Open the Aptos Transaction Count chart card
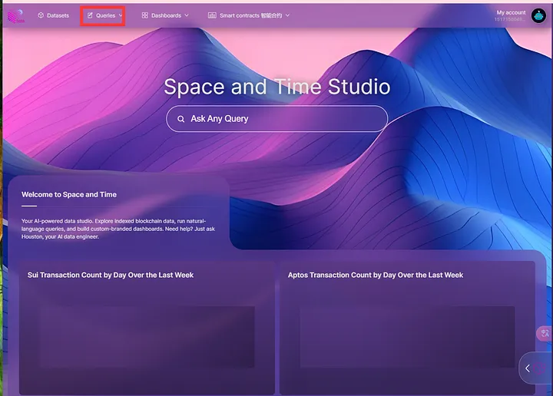Image resolution: width=553 pixels, height=396 pixels. click(x=407, y=328)
